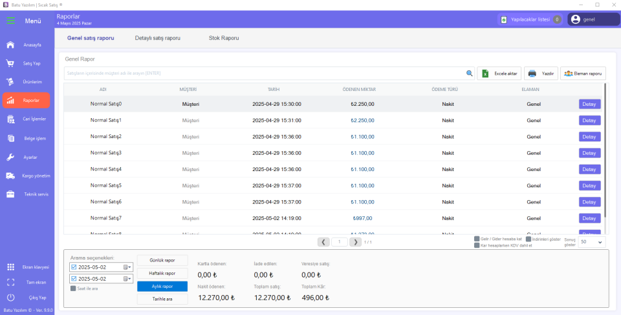The height and width of the screenshot is (315, 621).
Task: Click Batu Yazılım app logo in title bar
Action: pos(6,5)
